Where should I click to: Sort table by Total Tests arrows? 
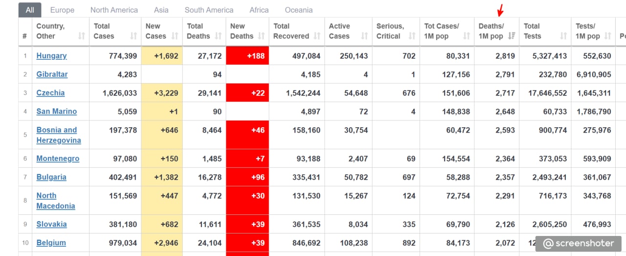click(x=563, y=36)
